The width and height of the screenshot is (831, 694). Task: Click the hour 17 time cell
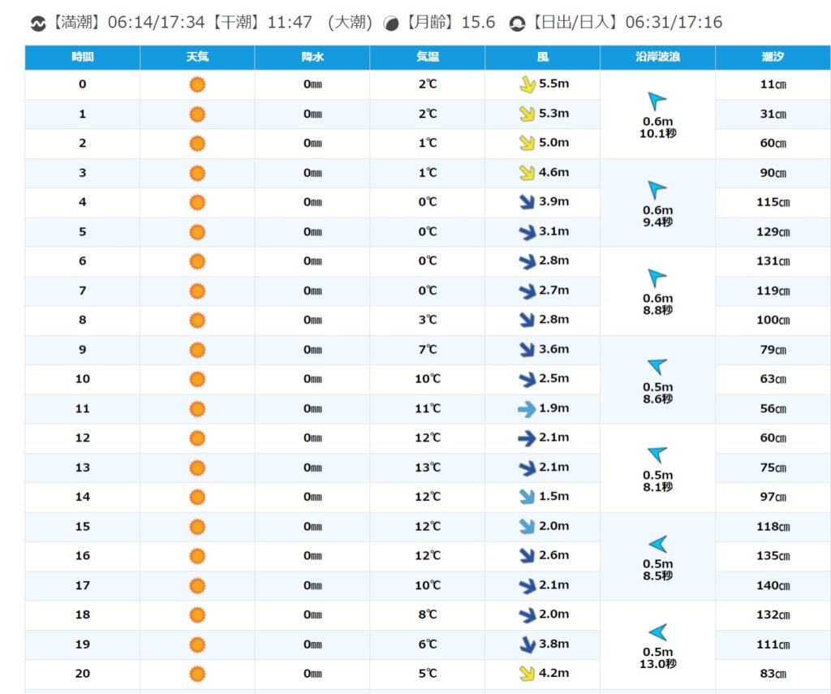click(x=82, y=585)
